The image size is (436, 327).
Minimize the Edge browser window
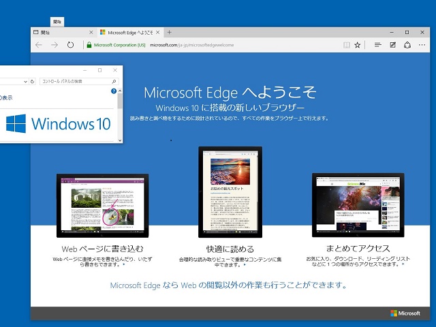(x=392, y=32)
